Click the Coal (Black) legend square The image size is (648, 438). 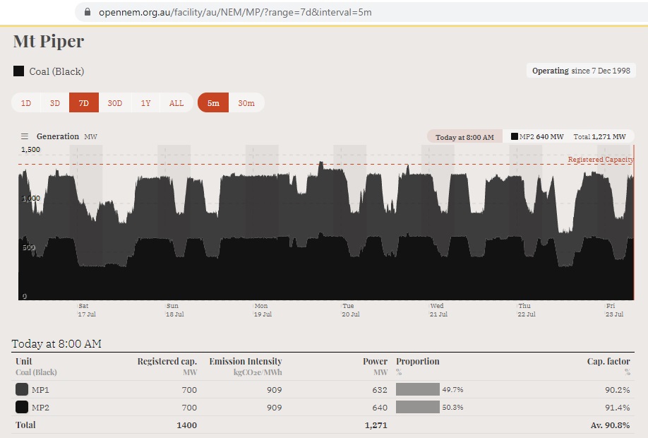tap(18, 71)
